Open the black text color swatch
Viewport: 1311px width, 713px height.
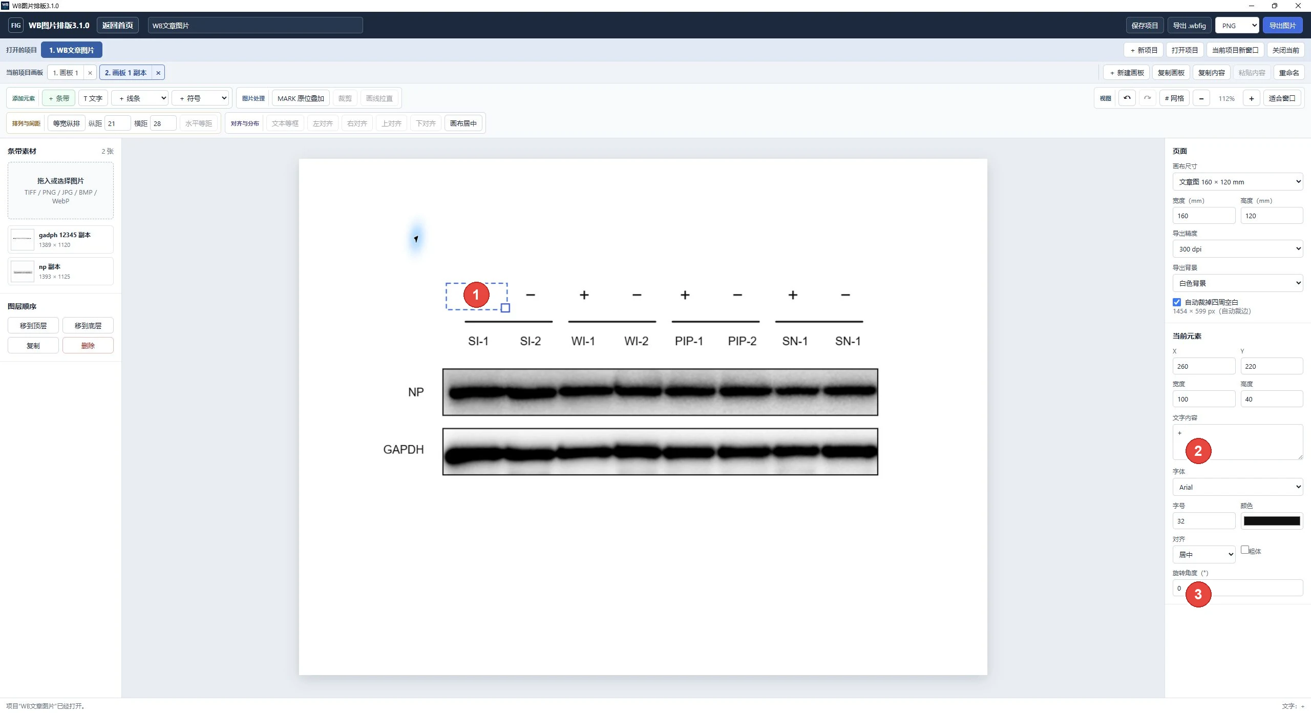pos(1272,521)
